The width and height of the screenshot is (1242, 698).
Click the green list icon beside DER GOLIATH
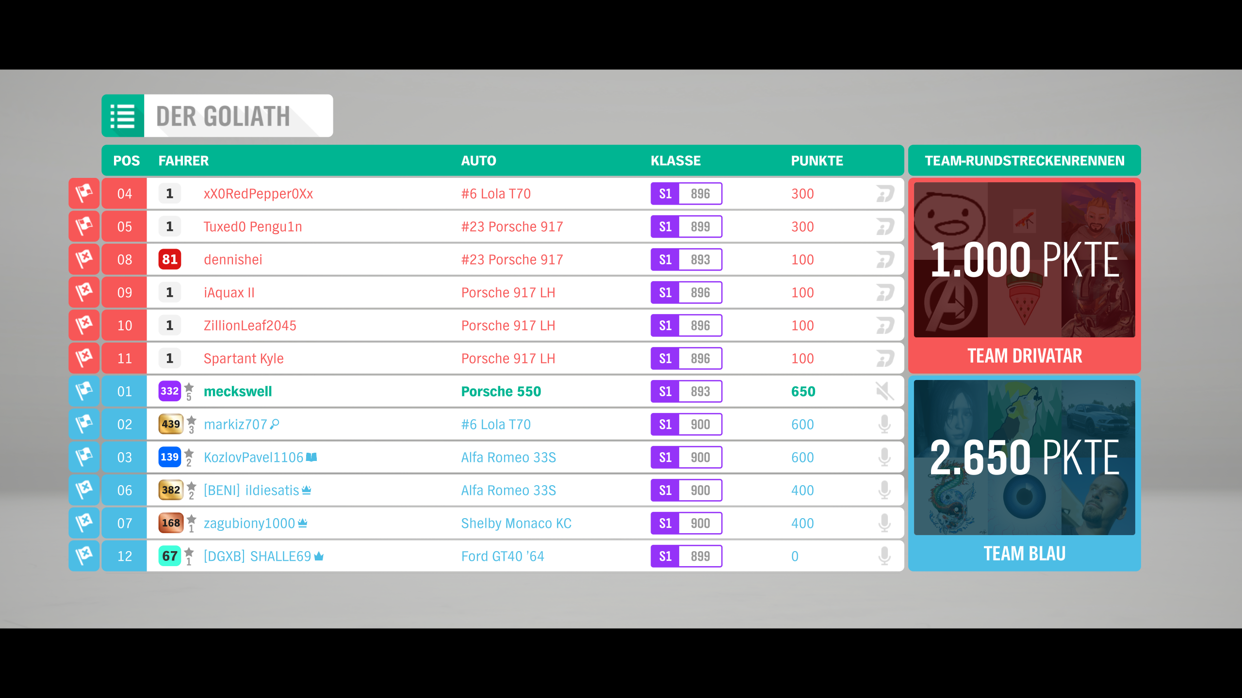(x=123, y=116)
